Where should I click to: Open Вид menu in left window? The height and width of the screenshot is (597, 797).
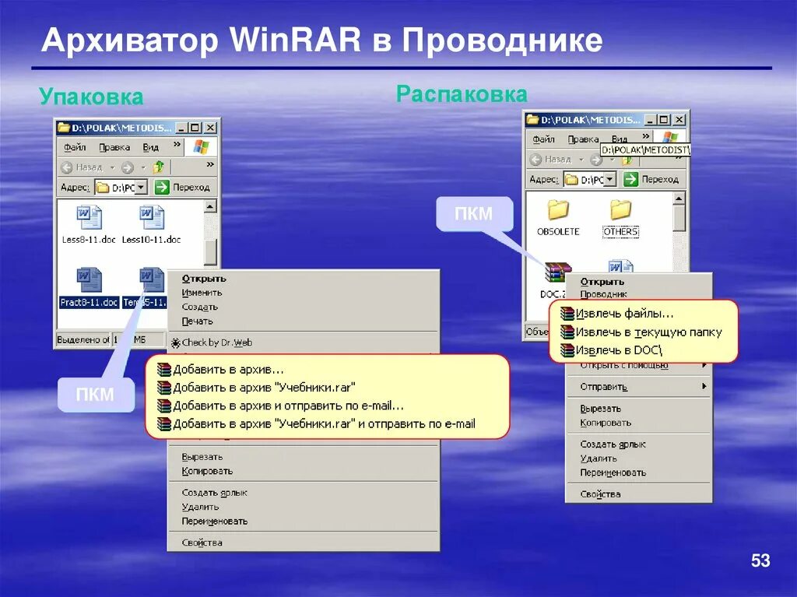150,147
